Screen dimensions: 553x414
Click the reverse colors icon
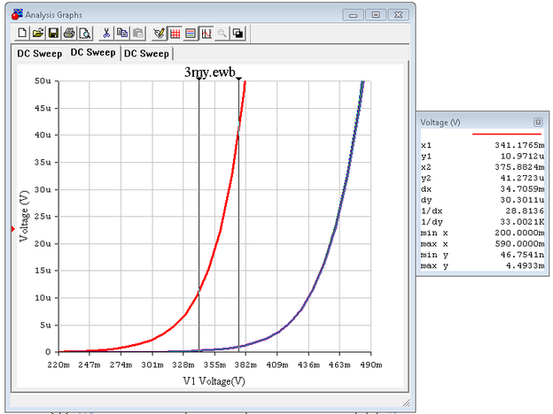coord(238,34)
